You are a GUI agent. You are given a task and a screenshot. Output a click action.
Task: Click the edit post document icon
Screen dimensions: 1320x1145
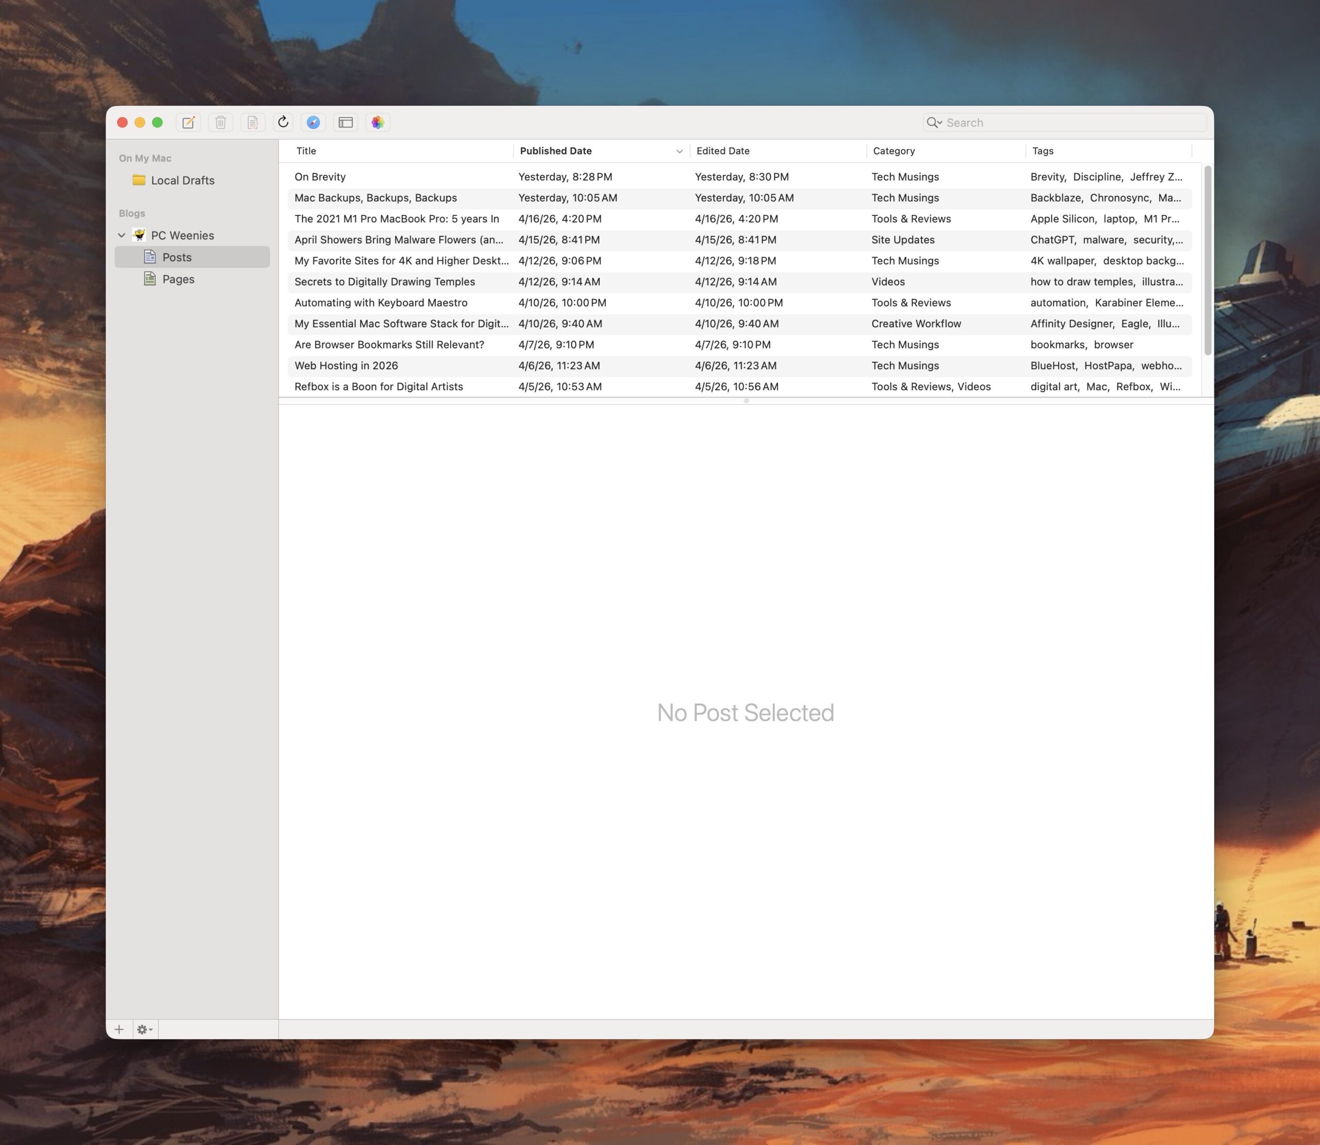pyautogui.click(x=252, y=123)
